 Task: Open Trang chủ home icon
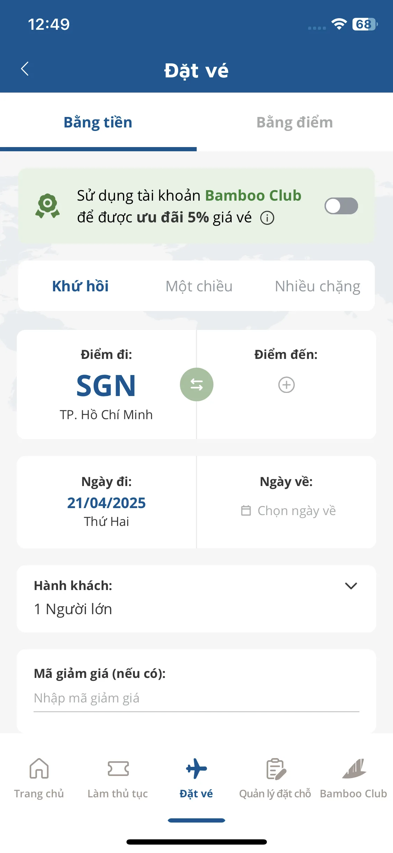39,768
